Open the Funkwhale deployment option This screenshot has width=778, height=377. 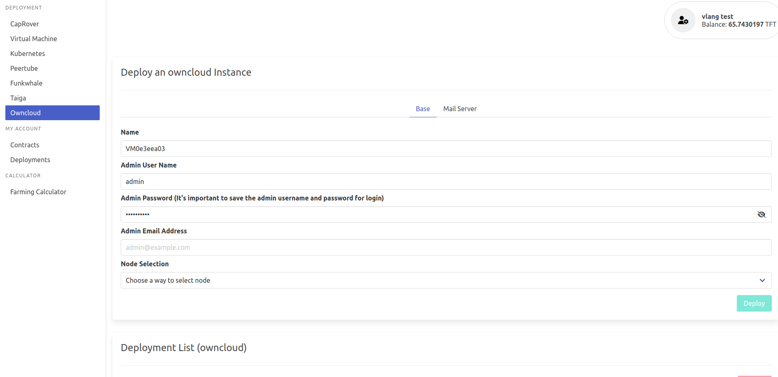pos(26,83)
